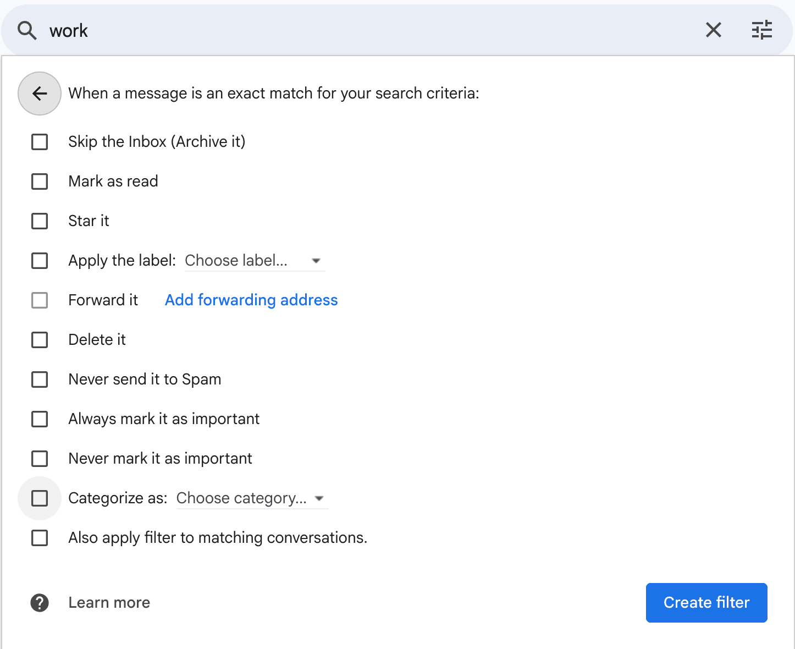Check Apply the label option
Screen dimensions: 795x649
pos(39,261)
